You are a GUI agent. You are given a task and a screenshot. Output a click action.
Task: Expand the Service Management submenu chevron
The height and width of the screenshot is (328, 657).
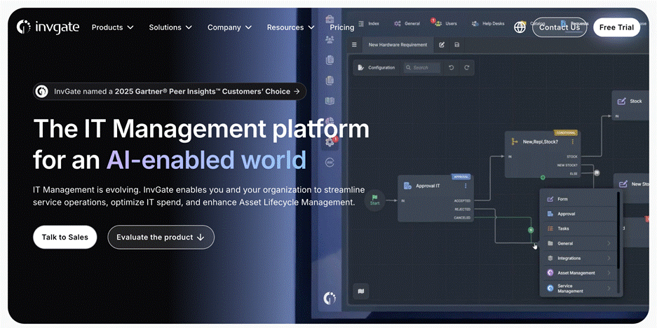609,288
